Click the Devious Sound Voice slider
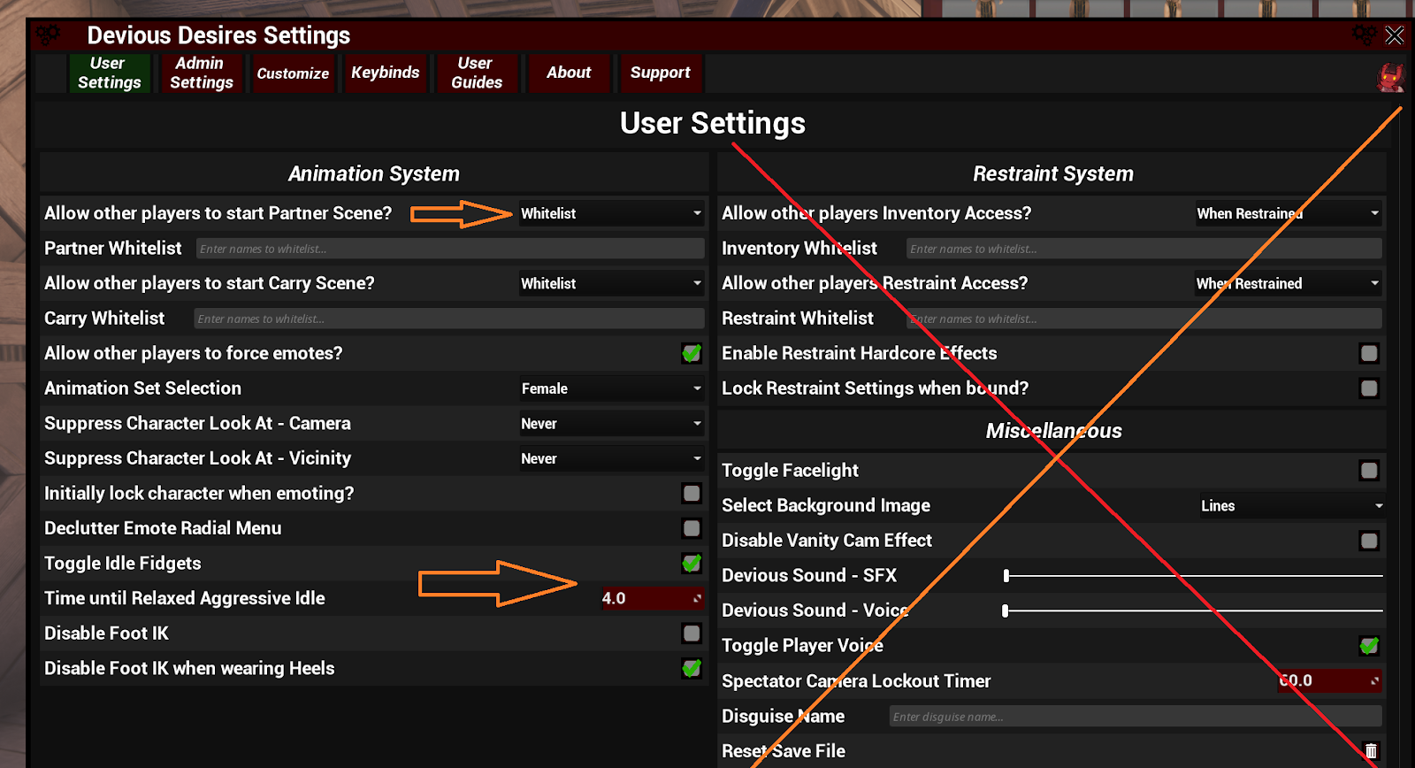 pyautogui.click(x=1193, y=611)
